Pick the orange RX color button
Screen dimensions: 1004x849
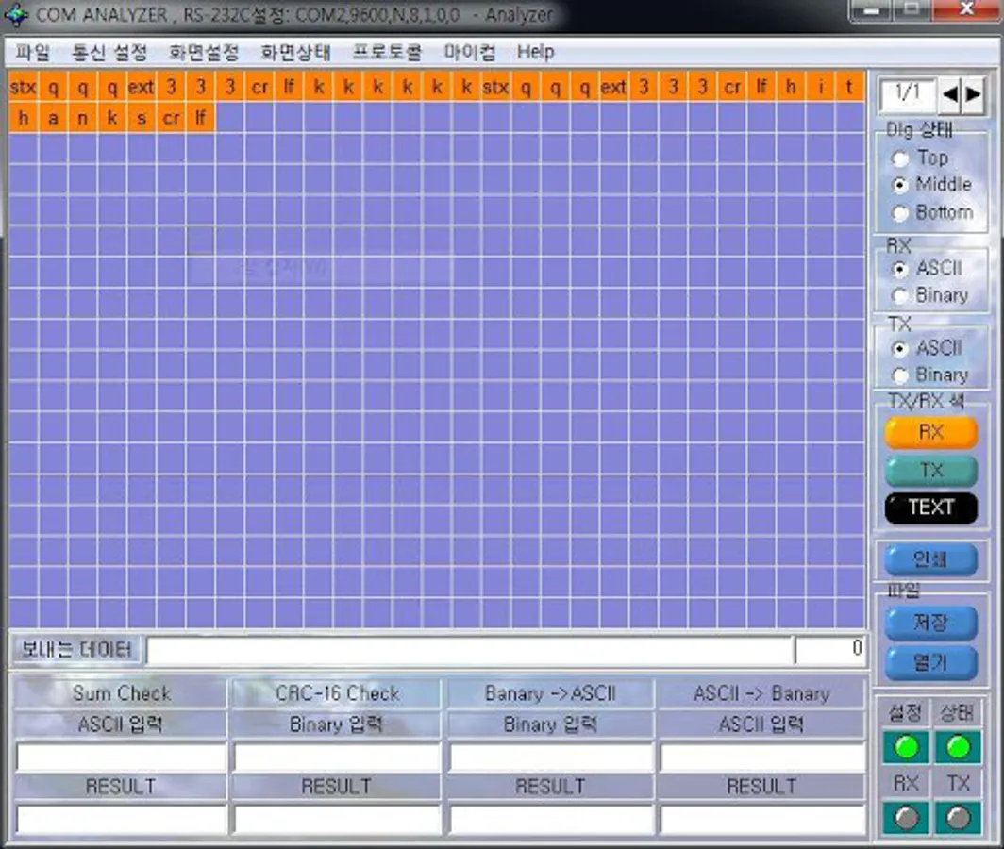[x=930, y=433]
